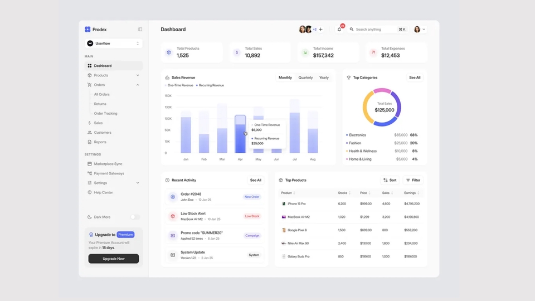Click the plus icon to add member
The width and height of the screenshot is (535, 301).
tap(320, 30)
